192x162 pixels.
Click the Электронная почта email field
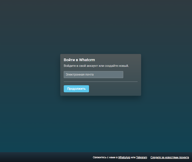(x=93, y=75)
